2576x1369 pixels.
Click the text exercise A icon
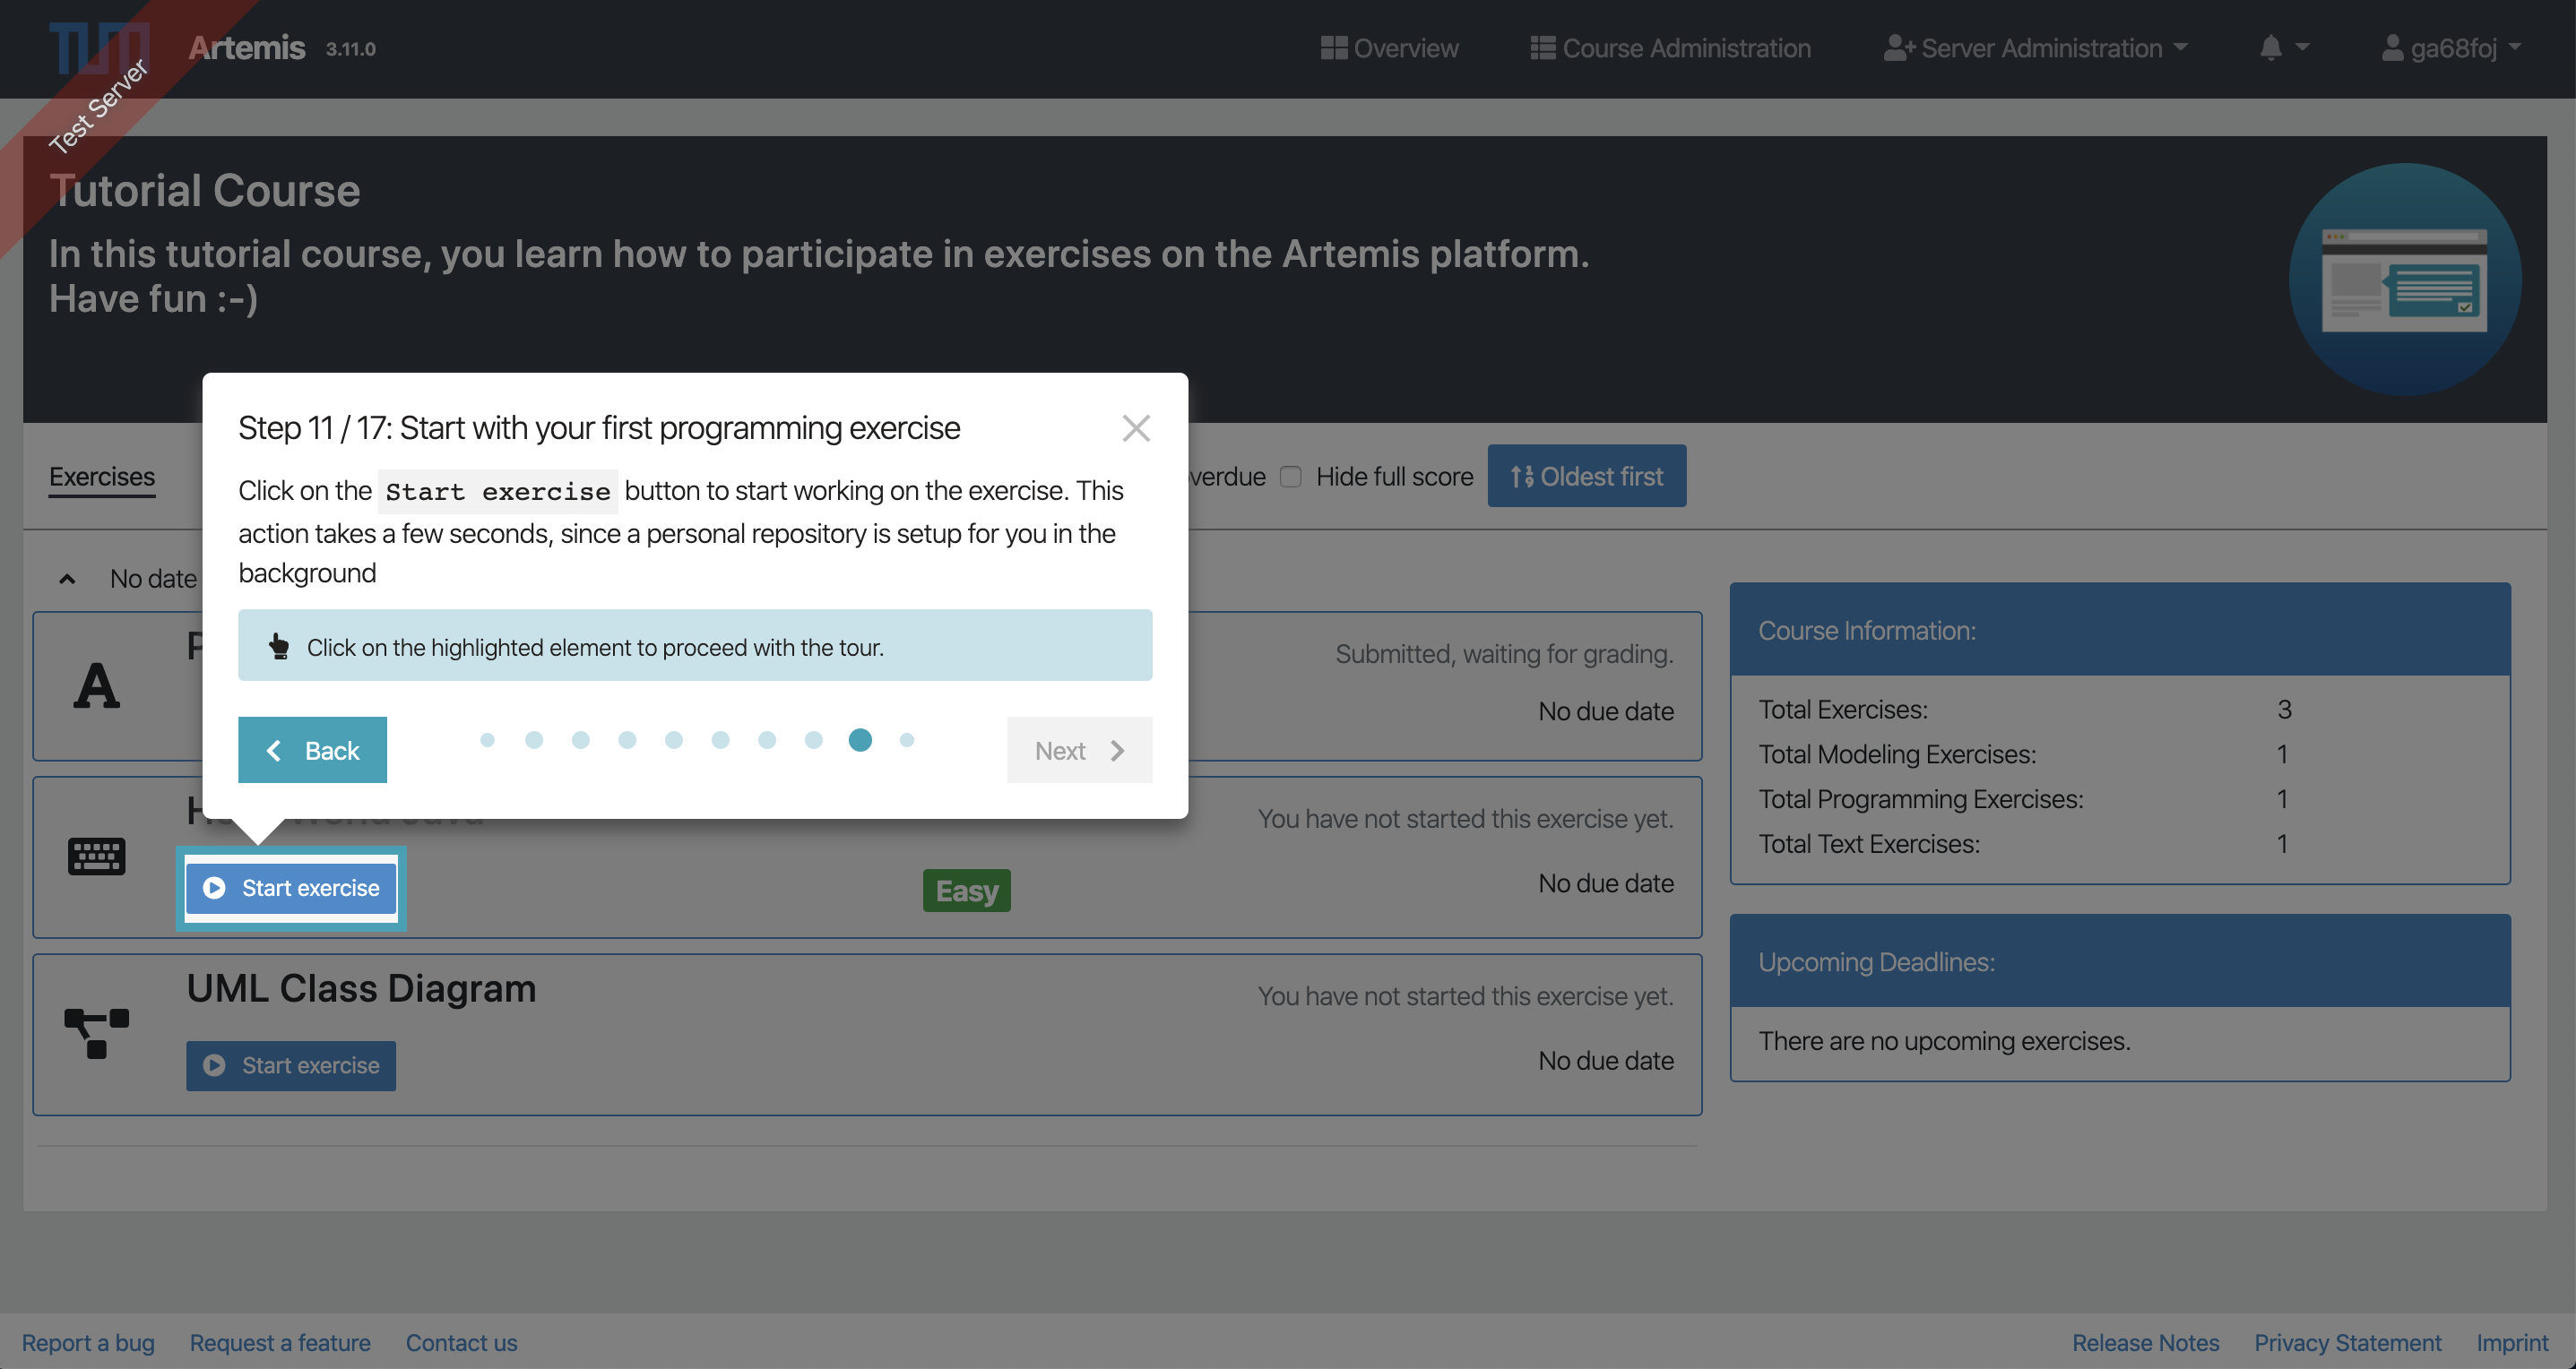pos(96,685)
